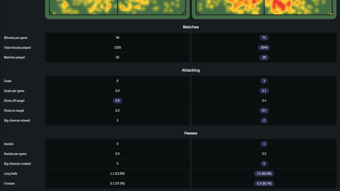Click highlighted long balls value 2.5 (62.6%)
The height and width of the screenshot is (191, 340).
tap(264, 173)
